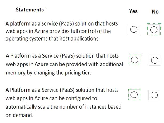Viewport: 164px width, 123px height.
Task: Select Yes for the automatic scaling instances statement
Action: pos(134,94)
